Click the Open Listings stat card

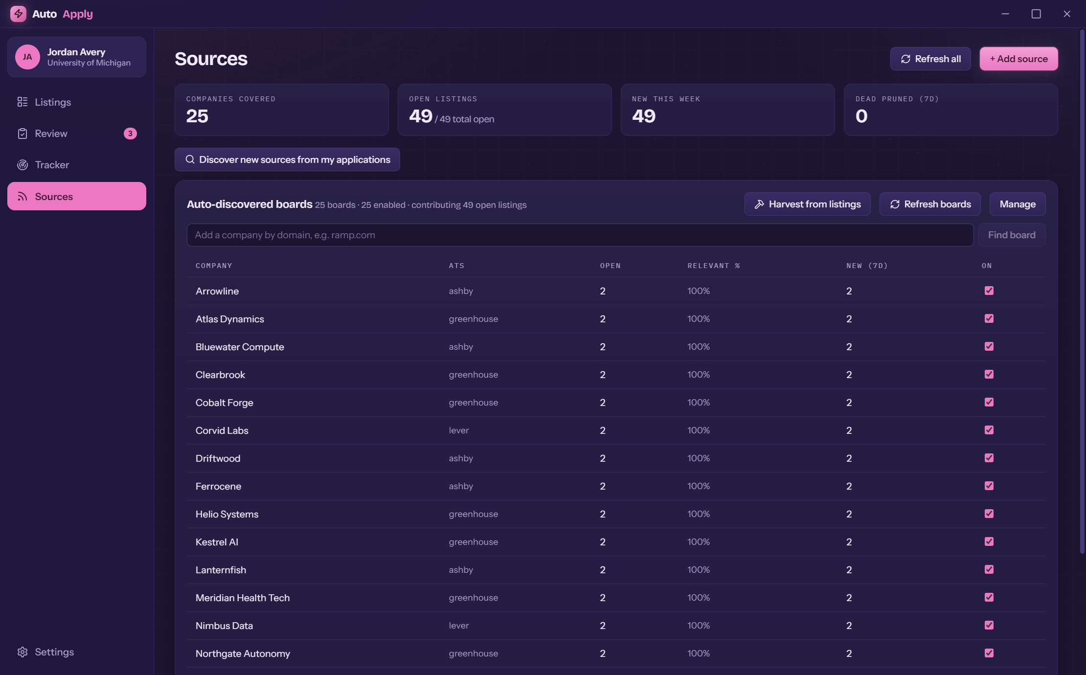(505, 110)
